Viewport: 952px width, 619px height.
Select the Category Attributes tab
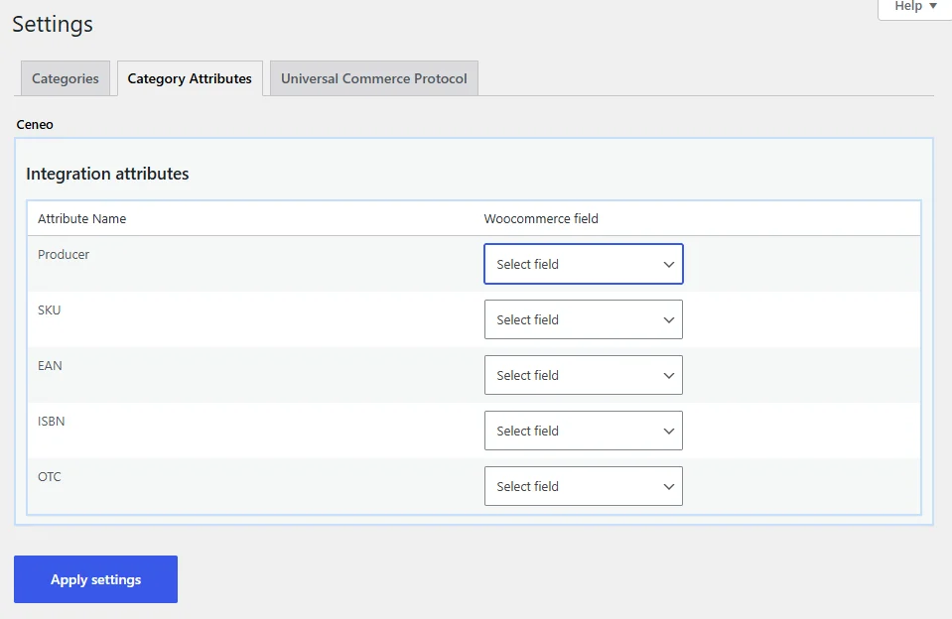(x=190, y=78)
